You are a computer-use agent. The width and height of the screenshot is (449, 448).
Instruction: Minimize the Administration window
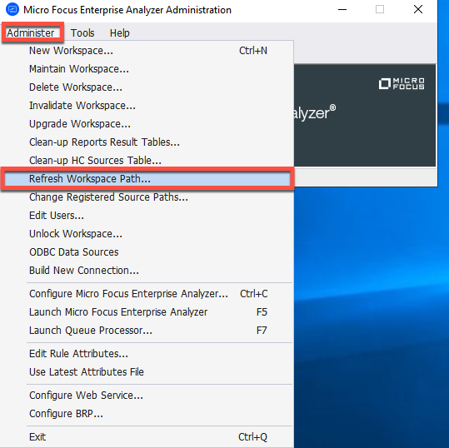342,9
